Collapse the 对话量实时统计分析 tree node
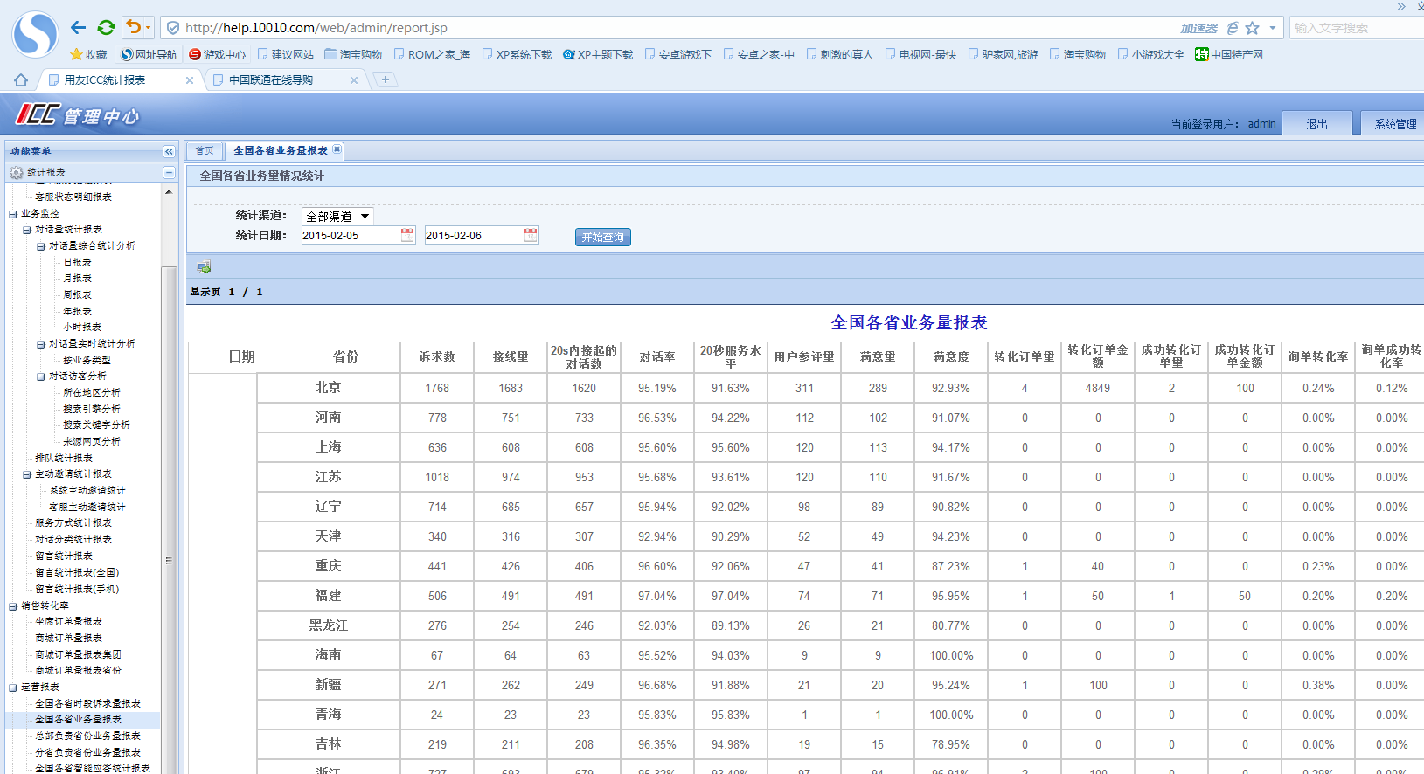 pyautogui.click(x=41, y=344)
